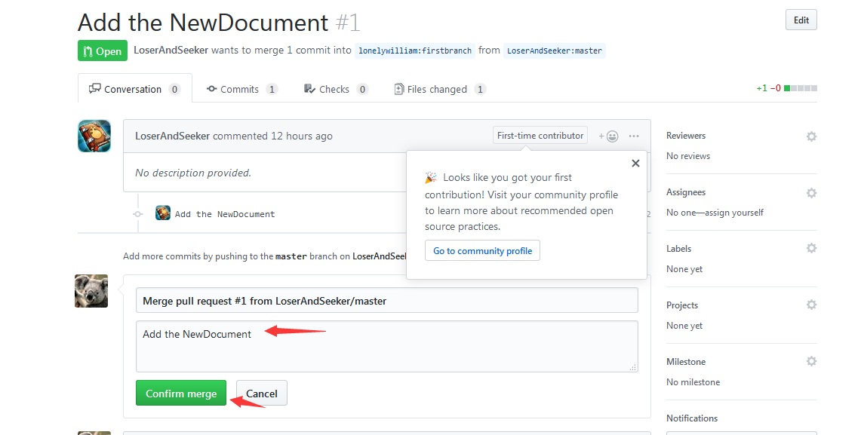The image size is (861, 435).
Task: Open the Assignees gear settings
Action: [811, 192]
